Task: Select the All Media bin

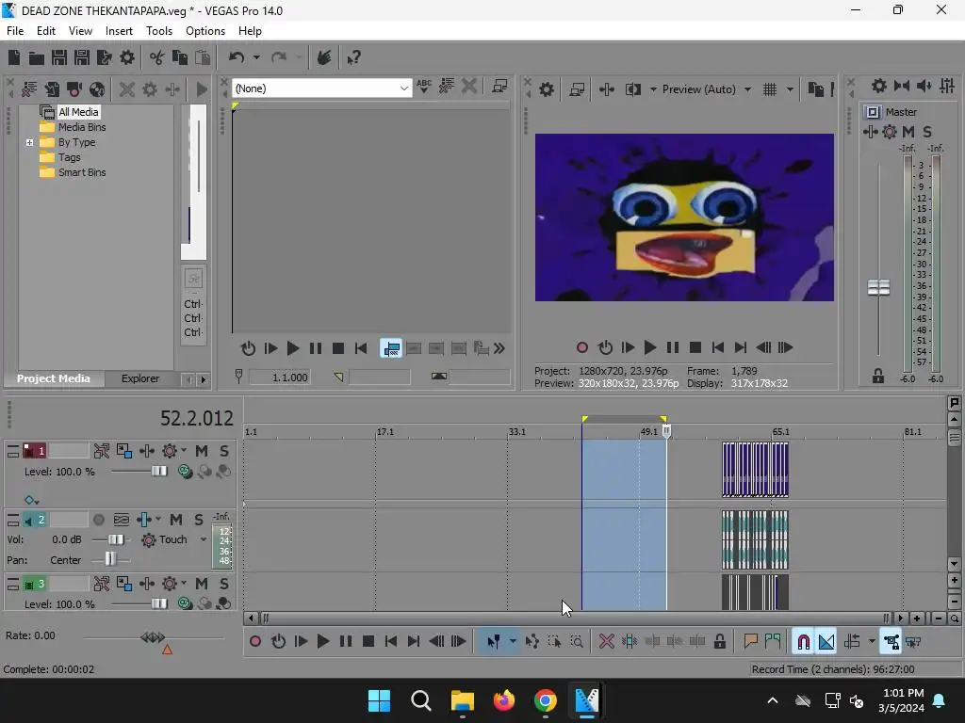Action: (78, 112)
